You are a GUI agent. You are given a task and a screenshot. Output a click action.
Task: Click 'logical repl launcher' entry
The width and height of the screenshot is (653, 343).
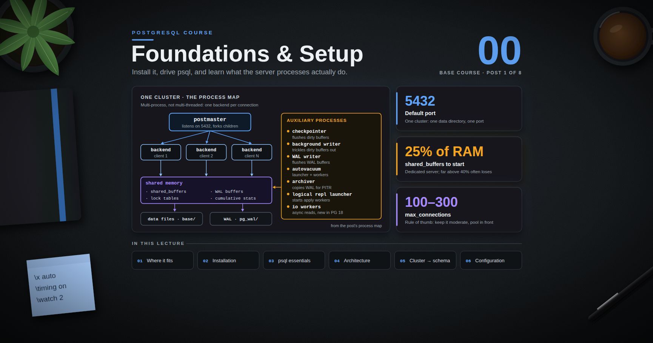coord(322,194)
